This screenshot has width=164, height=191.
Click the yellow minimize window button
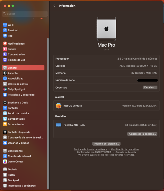tap(9, 6)
